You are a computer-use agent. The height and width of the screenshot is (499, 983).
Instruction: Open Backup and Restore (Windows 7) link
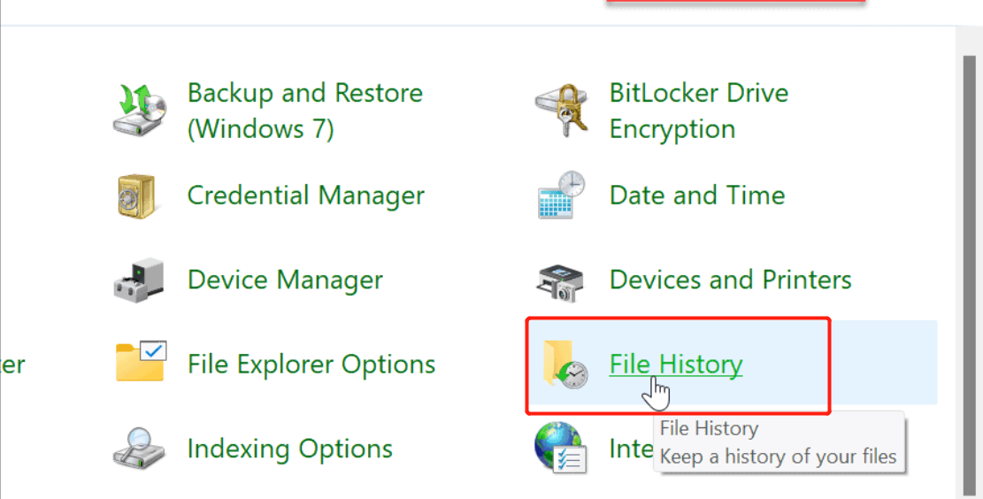tap(304, 111)
